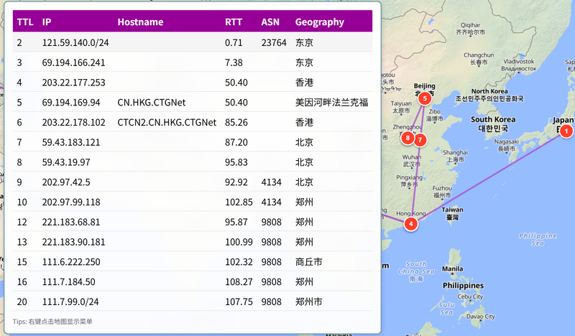
Task: Select IP 69.194.166.241 in the table
Action: point(73,62)
